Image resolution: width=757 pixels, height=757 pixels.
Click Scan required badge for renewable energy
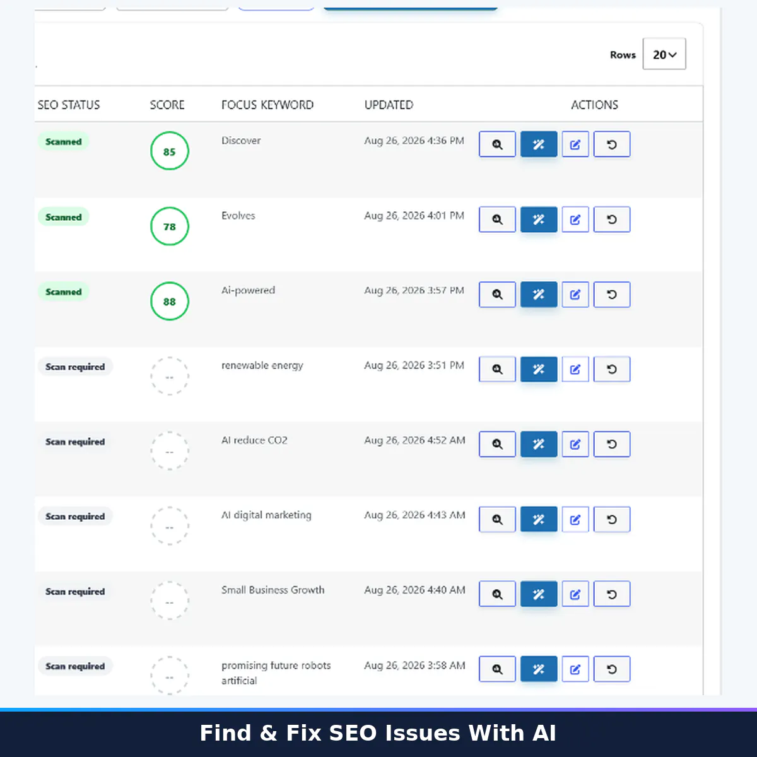tap(75, 367)
